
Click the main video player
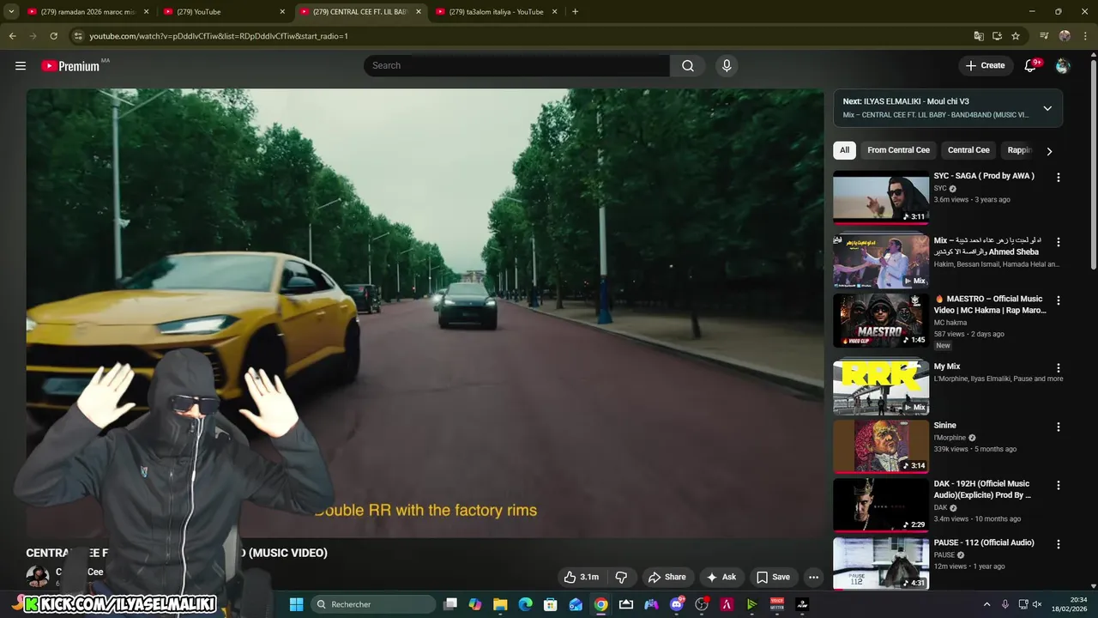tap(425, 313)
